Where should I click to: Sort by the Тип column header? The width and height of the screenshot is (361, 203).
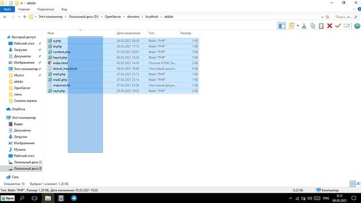pyautogui.click(x=162, y=33)
